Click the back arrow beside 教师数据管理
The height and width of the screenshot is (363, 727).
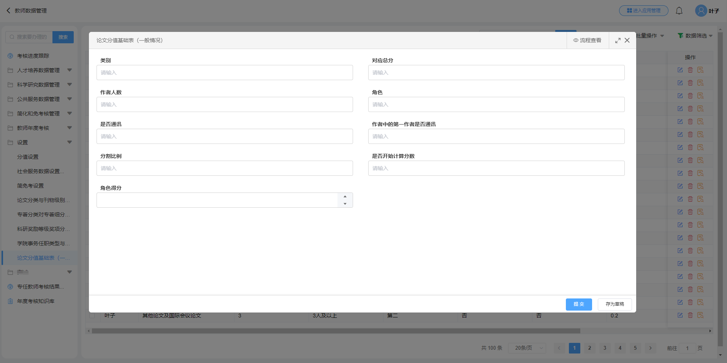8,11
